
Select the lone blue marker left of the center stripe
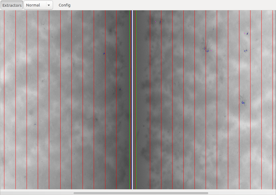point(104,54)
